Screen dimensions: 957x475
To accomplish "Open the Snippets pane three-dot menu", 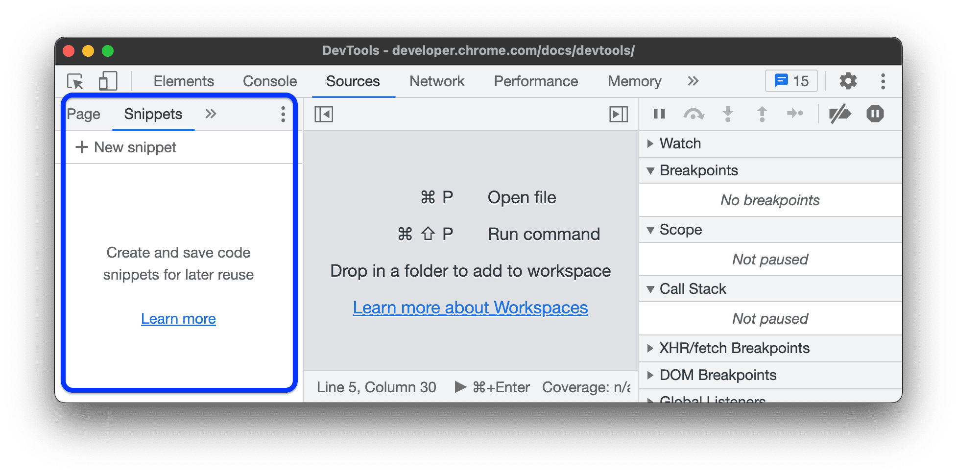I will 283,114.
